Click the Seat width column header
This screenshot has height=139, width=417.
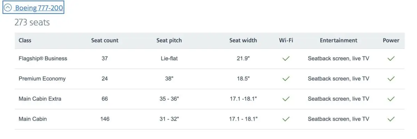pyautogui.click(x=243, y=40)
